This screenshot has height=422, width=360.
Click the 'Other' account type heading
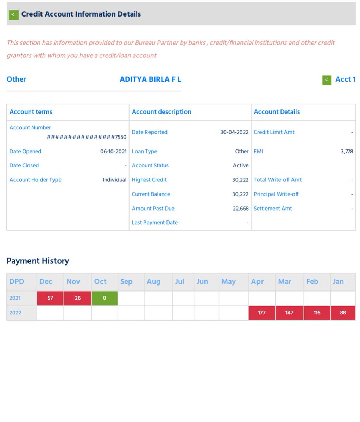point(16,79)
